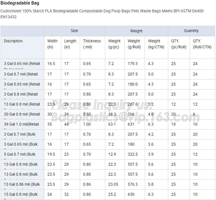The height and width of the screenshot is (200, 216).
Task: Select the Size column group header
Action: (74, 31)
